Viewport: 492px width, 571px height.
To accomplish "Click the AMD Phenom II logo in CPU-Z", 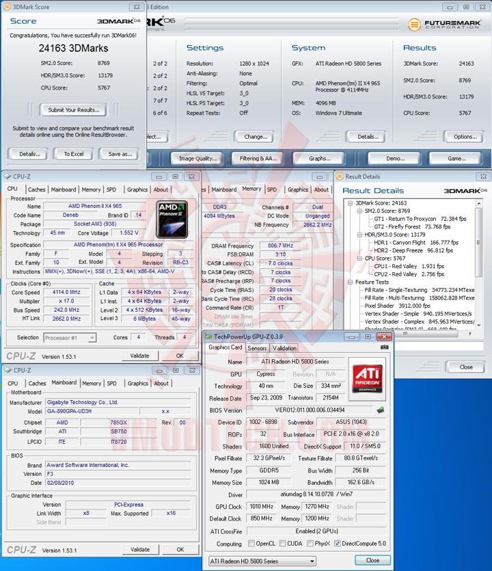I will (x=172, y=219).
